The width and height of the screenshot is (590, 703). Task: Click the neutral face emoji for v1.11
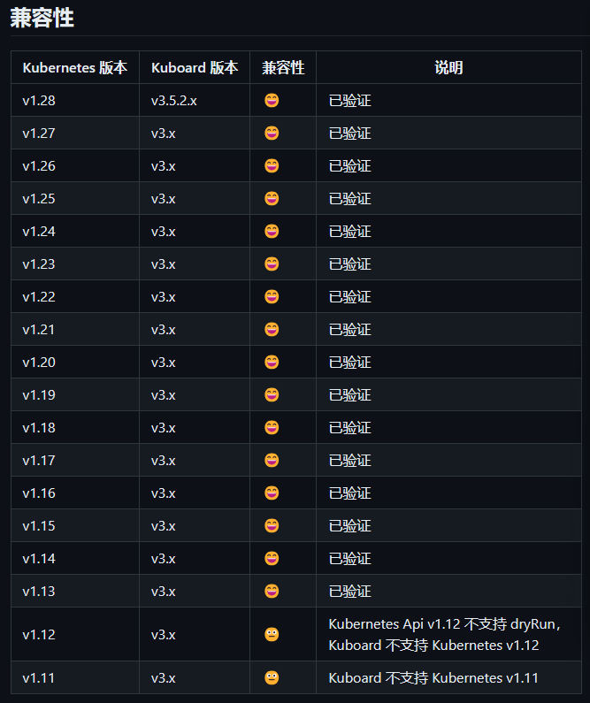(272, 678)
